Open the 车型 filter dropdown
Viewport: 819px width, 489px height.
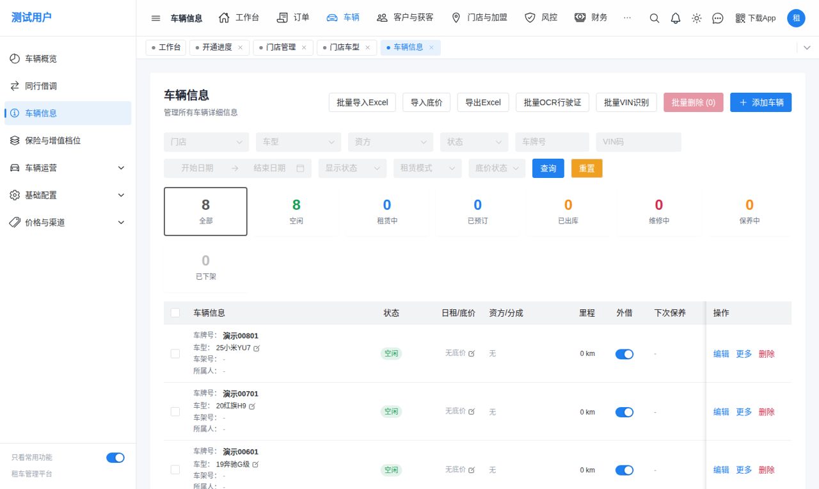pyautogui.click(x=299, y=142)
